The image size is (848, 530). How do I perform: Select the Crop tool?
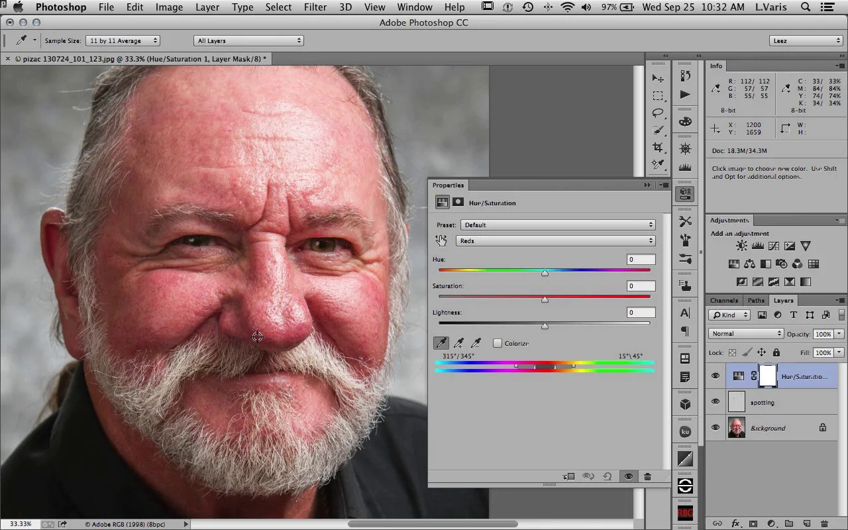point(658,147)
